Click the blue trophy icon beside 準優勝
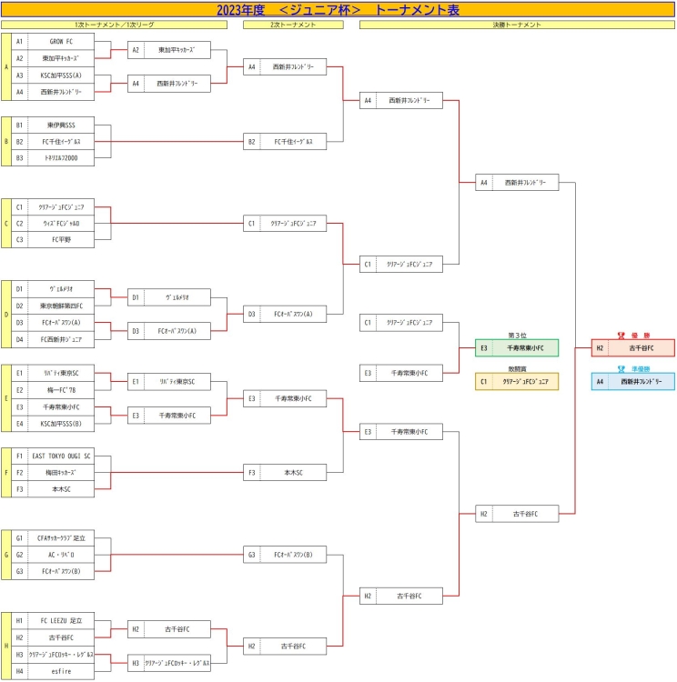 pos(621,369)
